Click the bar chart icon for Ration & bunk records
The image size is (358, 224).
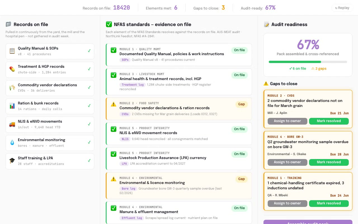(x=12, y=106)
